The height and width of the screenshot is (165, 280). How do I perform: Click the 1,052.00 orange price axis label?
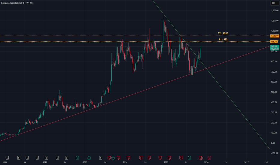tap(275, 36)
